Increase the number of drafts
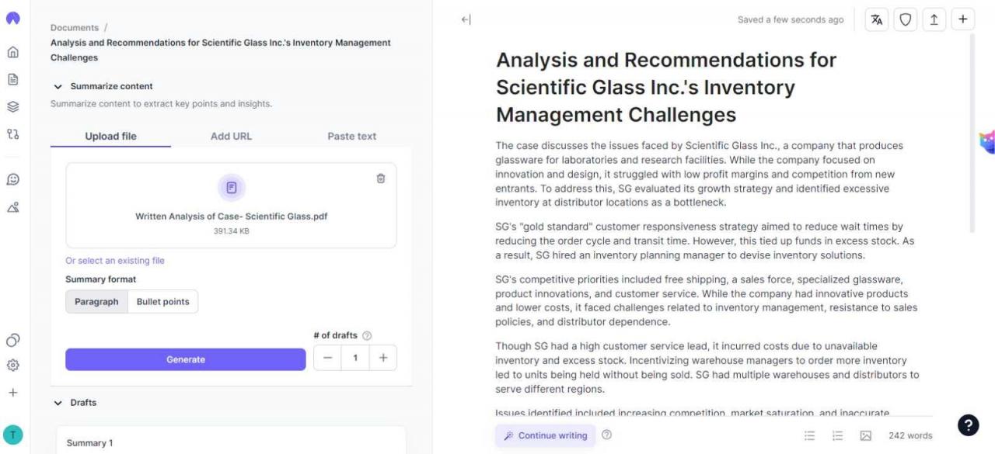 (383, 358)
